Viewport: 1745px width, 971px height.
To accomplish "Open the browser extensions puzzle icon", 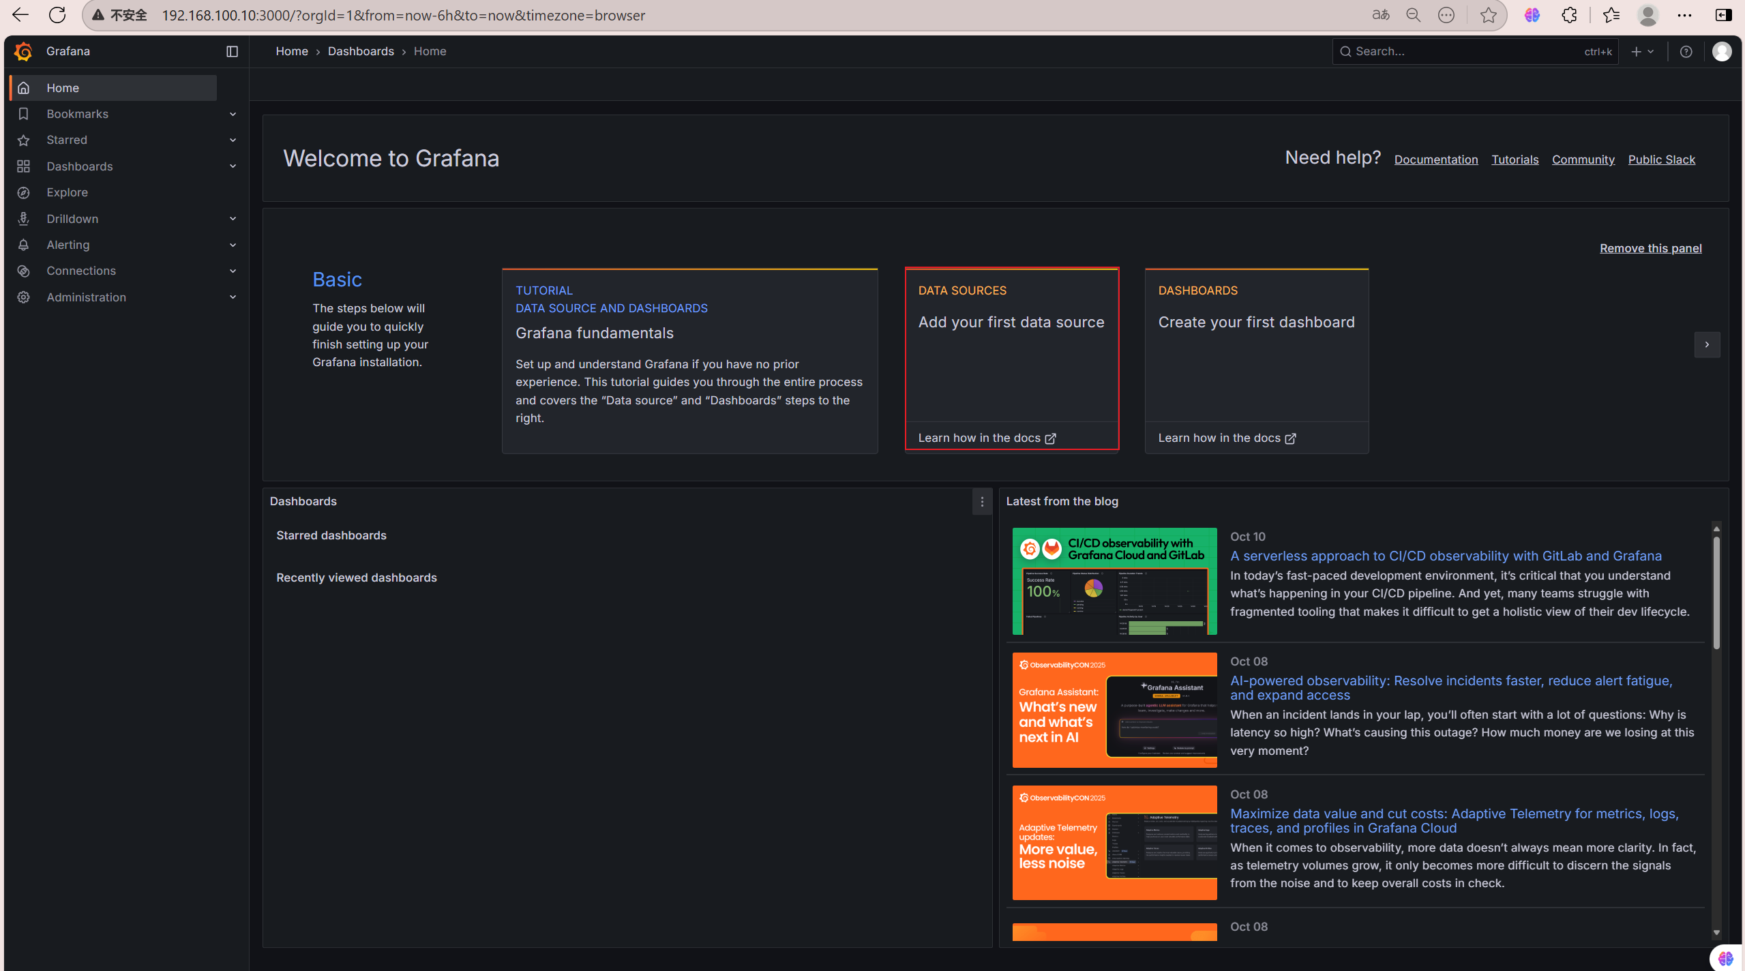I will [1569, 15].
